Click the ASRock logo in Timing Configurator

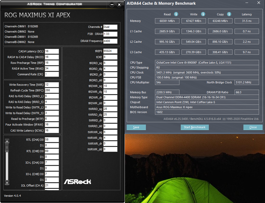(x=77, y=182)
